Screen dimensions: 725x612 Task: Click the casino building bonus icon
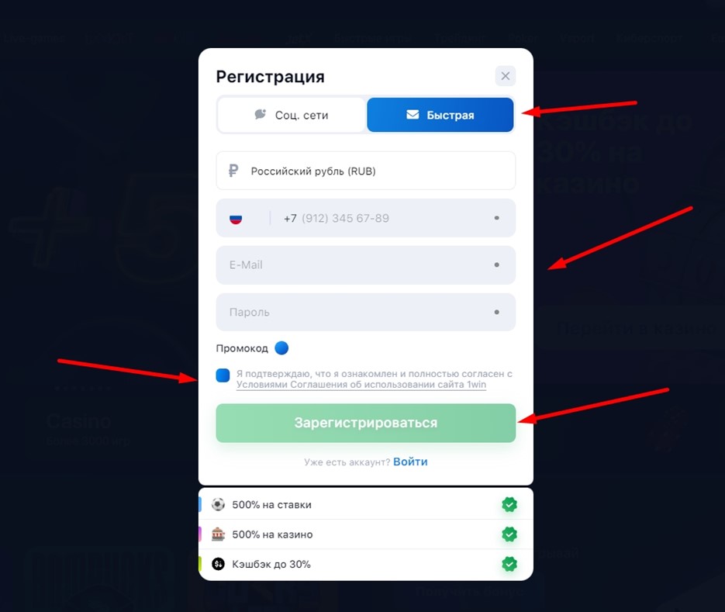coord(218,534)
